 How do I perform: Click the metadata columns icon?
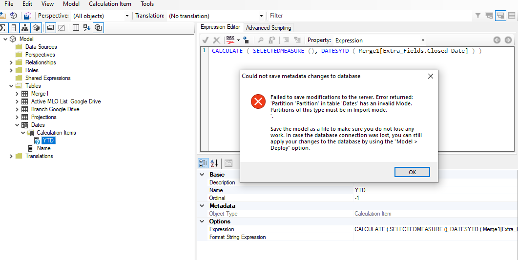[76, 28]
